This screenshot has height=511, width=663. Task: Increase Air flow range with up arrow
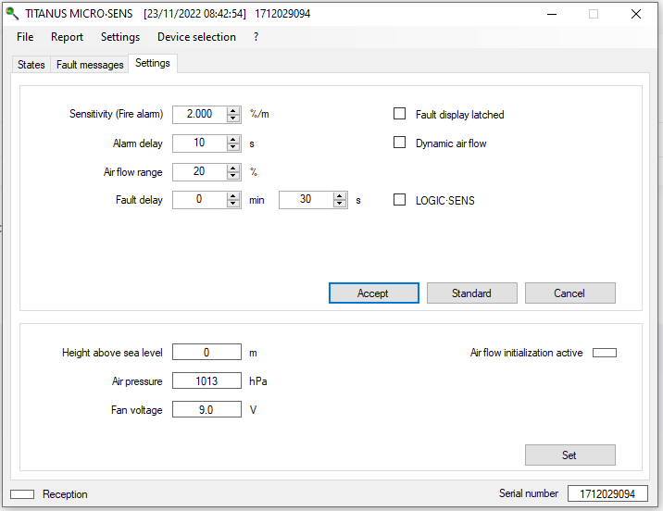click(x=233, y=168)
